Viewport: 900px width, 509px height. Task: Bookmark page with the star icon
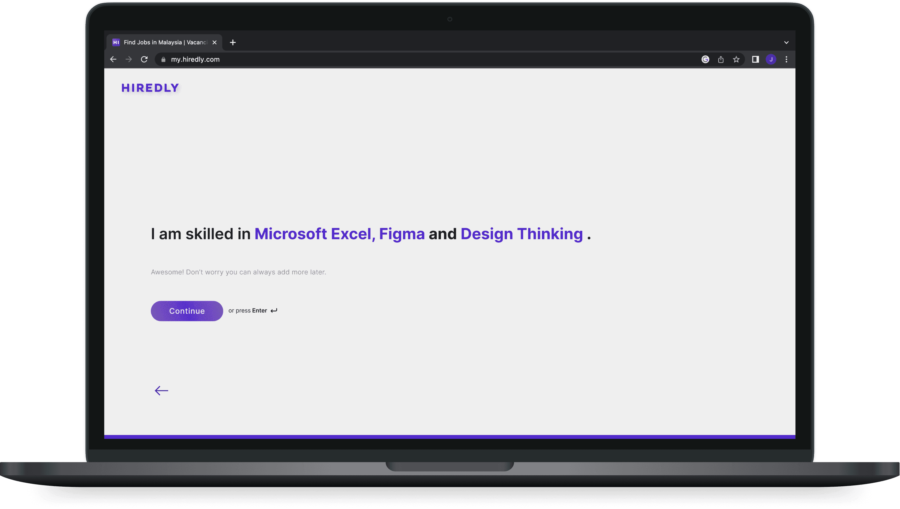(736, 59)
